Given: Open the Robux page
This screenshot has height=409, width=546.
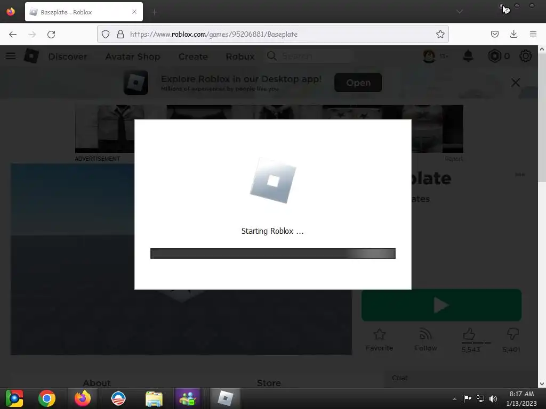Looking at the screenshot, I should [240, 56].
